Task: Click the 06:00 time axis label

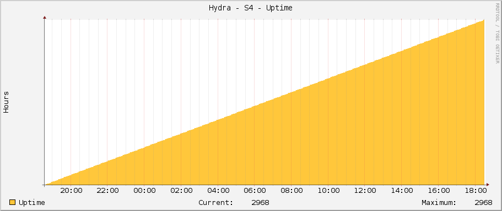Action: click(x=255, y=191)
